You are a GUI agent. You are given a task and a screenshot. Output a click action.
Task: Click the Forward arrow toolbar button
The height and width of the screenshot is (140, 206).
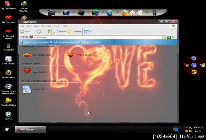38,32
